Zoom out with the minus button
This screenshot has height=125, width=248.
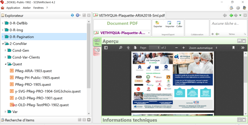point(176,48)
